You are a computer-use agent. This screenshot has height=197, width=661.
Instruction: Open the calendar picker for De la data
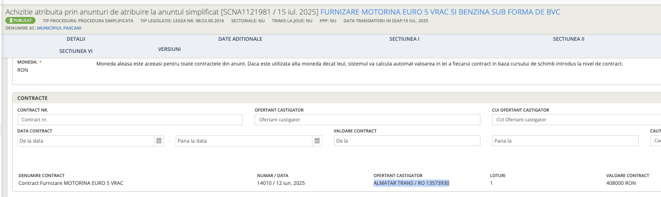159,141
